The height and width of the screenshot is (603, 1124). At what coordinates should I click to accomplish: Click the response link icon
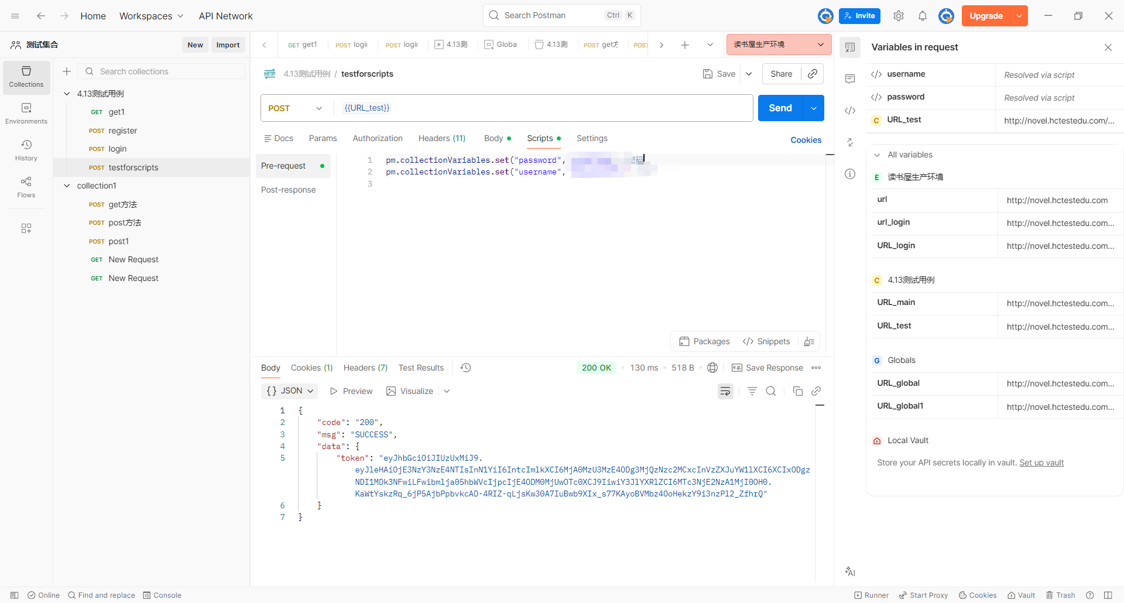(816, 391)
